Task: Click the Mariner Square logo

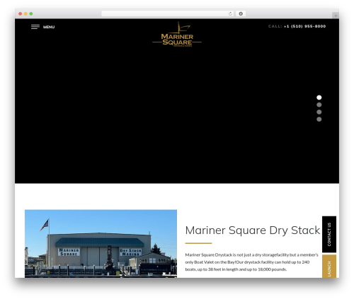Action: click(177, 34)
